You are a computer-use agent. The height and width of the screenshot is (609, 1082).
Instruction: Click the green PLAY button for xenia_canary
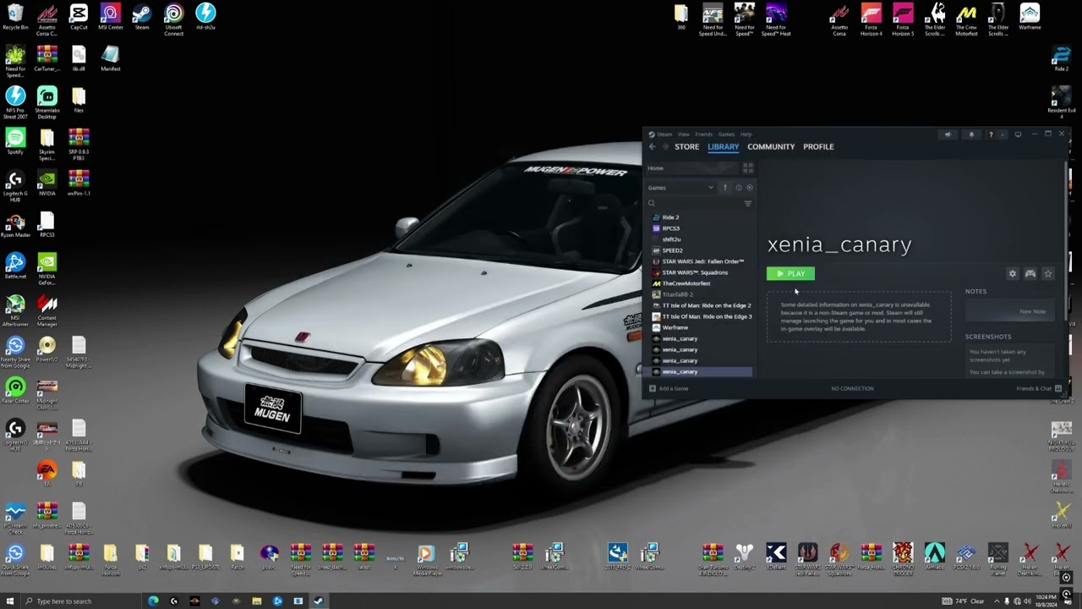[x=790, y=273]
